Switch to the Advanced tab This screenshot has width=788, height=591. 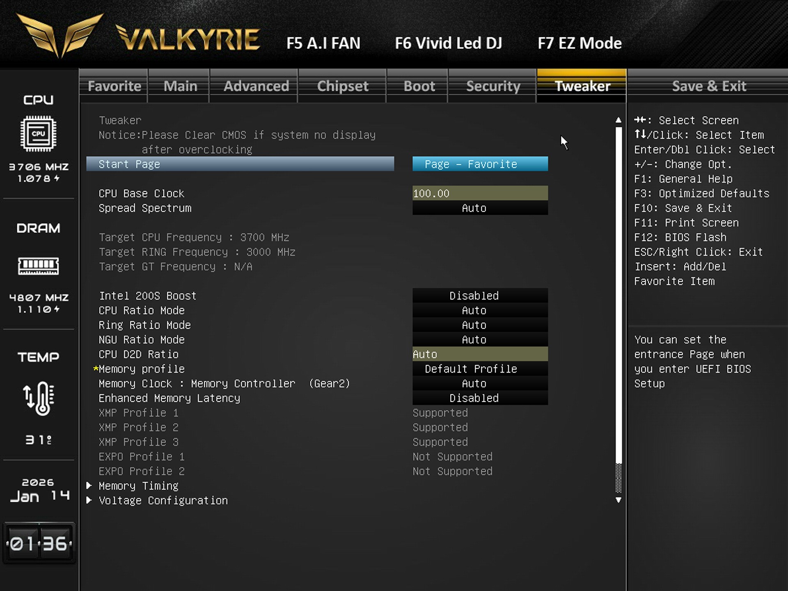pyautogui.click(x=256, y=86)
